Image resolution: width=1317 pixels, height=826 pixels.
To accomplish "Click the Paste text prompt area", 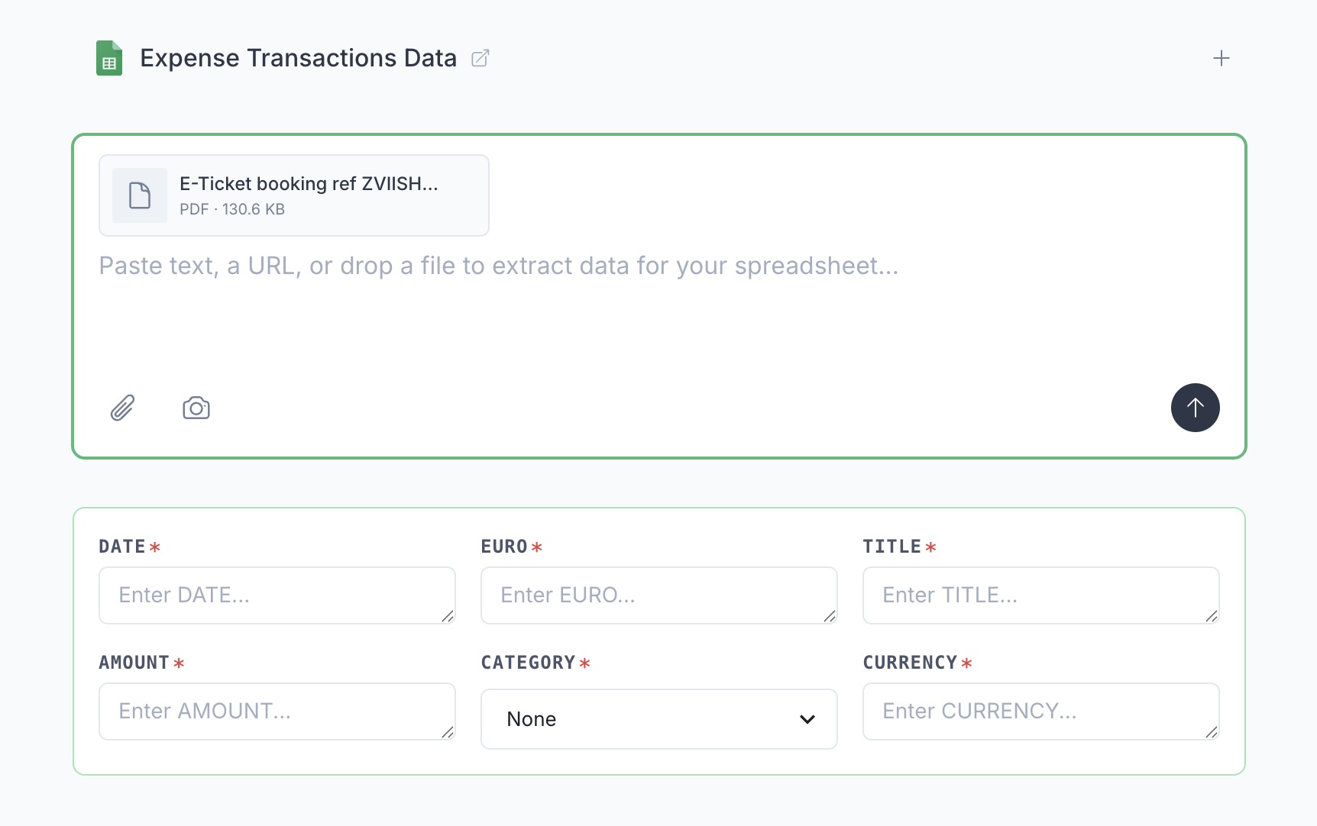I will click(498, 266).
